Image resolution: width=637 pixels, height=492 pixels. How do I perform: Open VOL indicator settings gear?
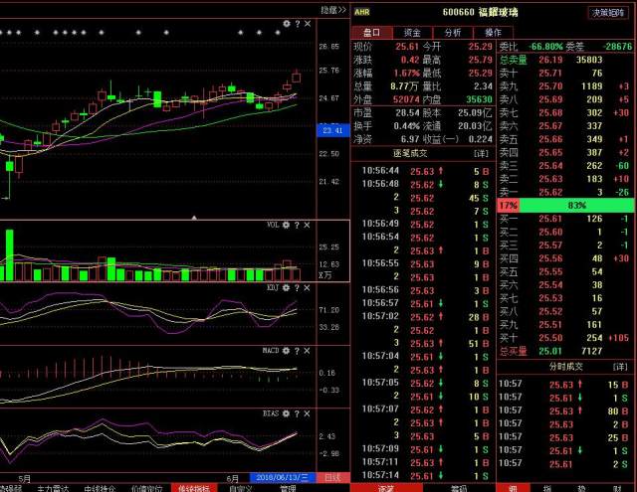pyautogui.click(x=286, y=225)
